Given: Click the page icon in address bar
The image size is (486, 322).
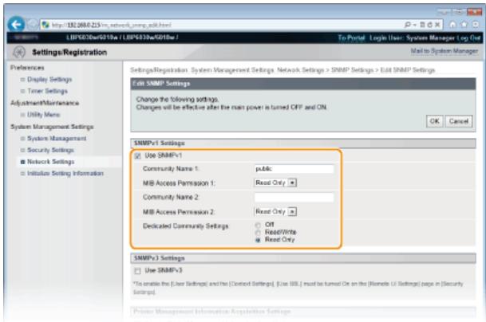Looking at the screenshot, I should coord(45,25).
